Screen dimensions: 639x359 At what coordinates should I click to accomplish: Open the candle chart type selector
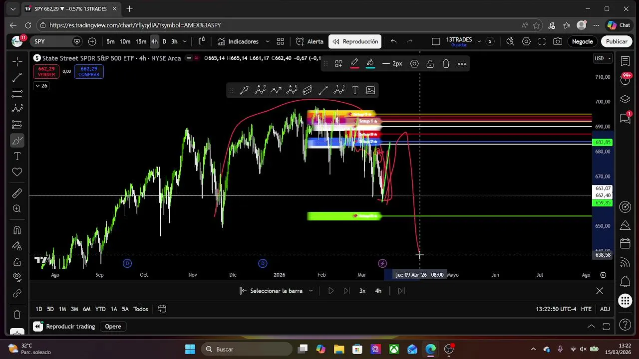click(202, 41)
